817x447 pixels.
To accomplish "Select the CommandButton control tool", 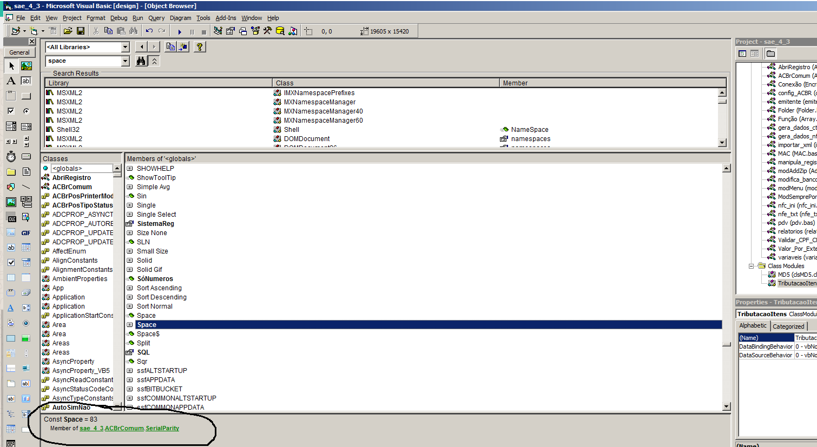I will tap(26, 96).
